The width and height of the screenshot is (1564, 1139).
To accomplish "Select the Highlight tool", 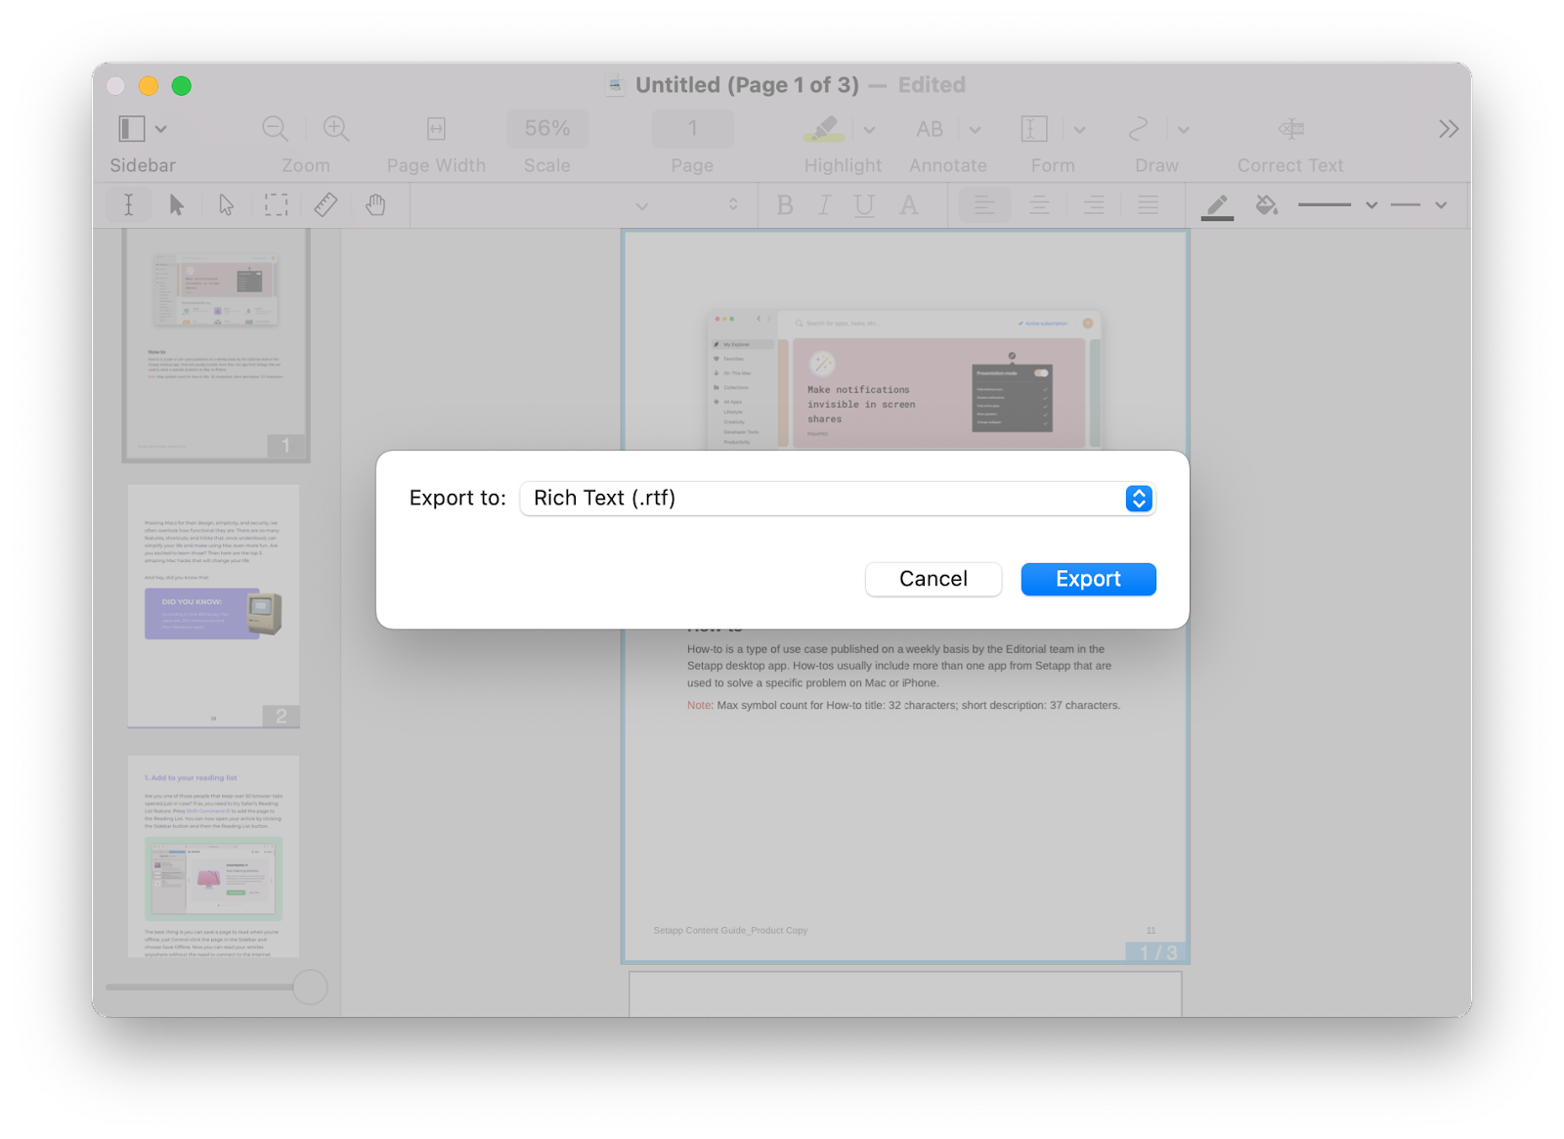I will [x=826, y=128].
